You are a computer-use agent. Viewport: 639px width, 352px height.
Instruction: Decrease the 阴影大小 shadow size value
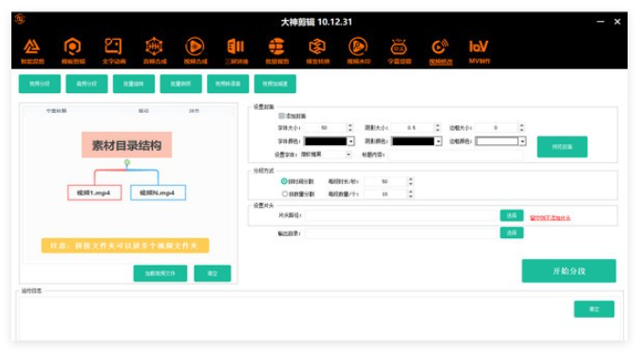[x=438, y=130]
